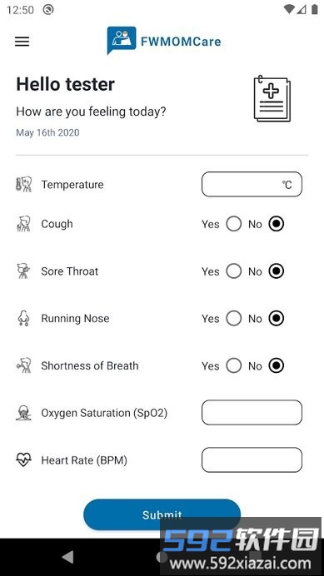Tap the medical report clipboard icon
This screenshot has width=324, height=576.
tap(272, 98)
